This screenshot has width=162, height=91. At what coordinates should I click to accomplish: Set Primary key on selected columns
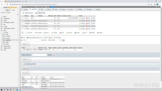pos(69,33)
